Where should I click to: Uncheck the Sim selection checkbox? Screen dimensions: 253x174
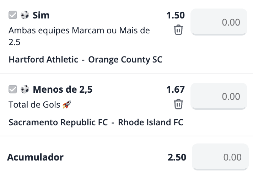[13, 15]
